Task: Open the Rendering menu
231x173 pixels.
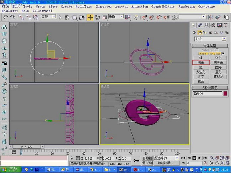Action: [x=187, y=7]
